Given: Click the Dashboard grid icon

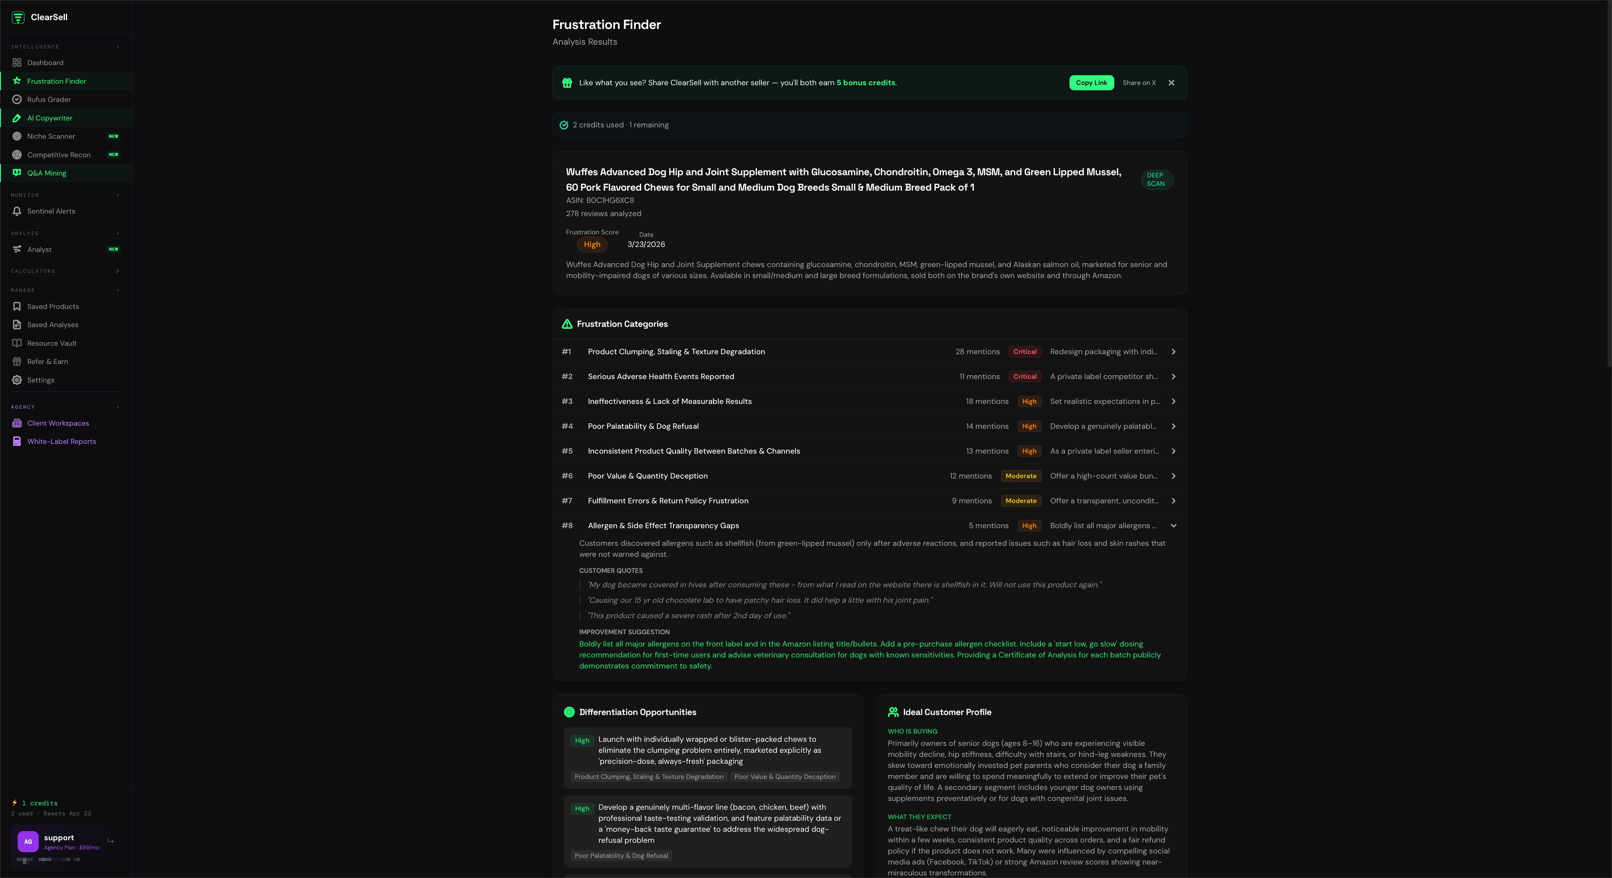Looking at the screenshot, I should [x=17, y=63].
